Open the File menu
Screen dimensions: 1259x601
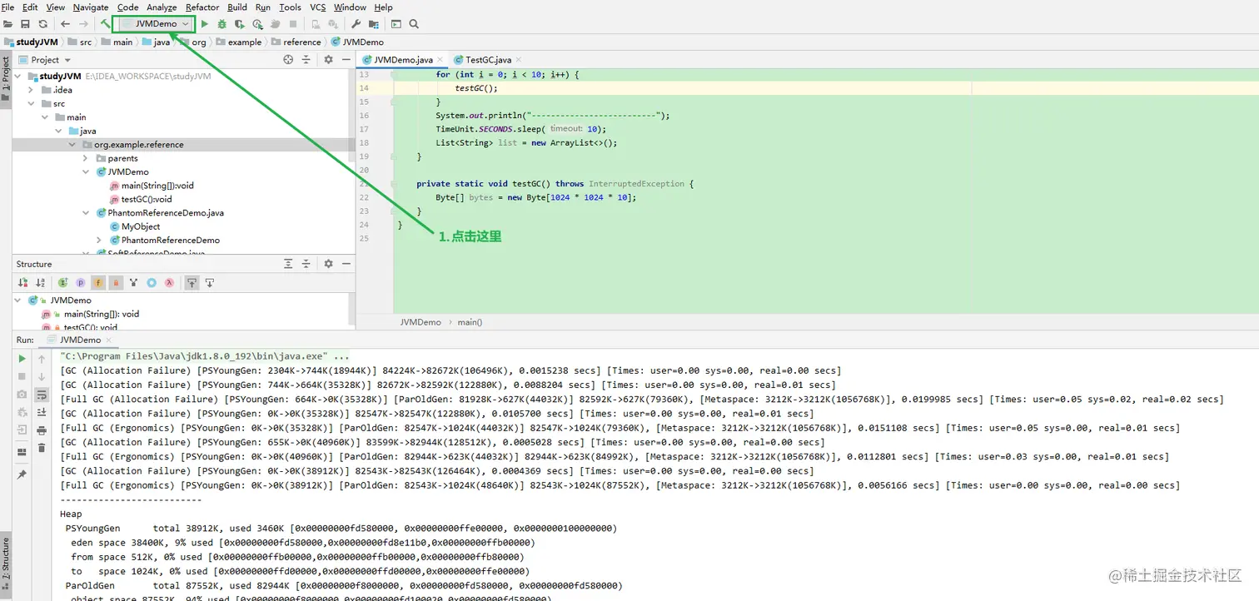8,7
